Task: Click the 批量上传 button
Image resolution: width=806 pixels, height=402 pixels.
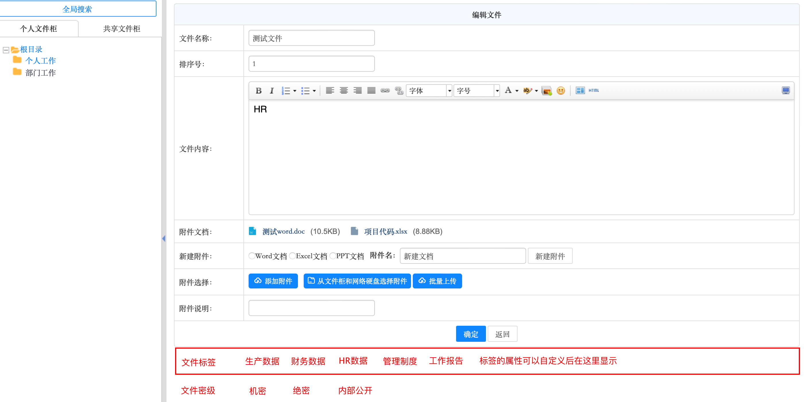Action: [437, 281]
